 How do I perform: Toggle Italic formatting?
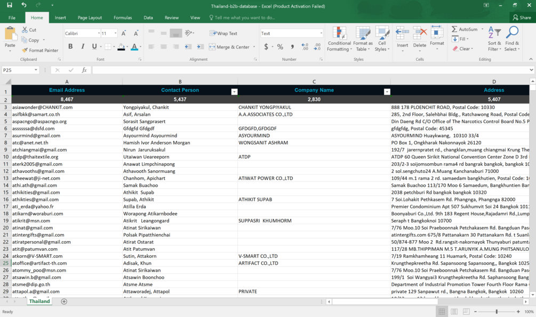83,46
